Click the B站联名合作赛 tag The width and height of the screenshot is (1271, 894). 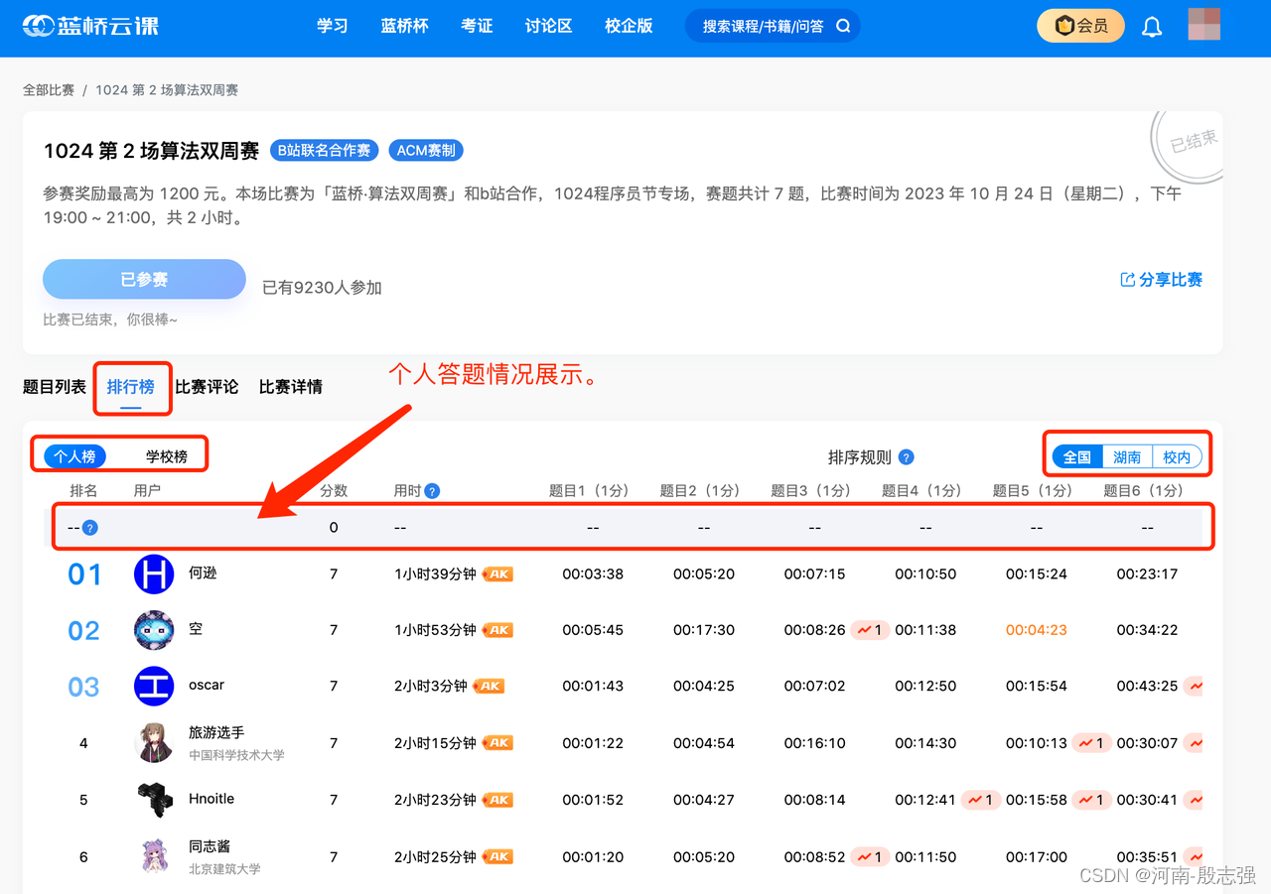(324, 150)
